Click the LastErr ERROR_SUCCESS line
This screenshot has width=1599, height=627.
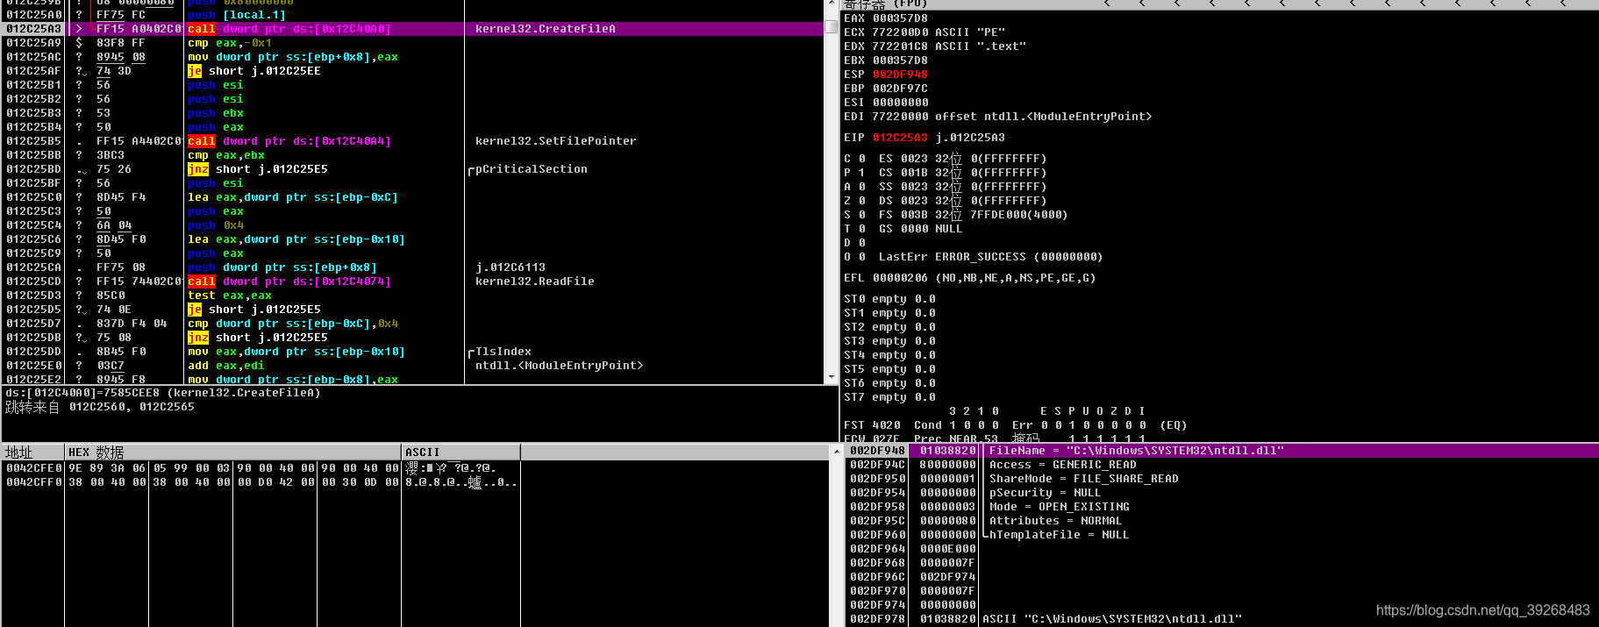click(x=991, y=257)
